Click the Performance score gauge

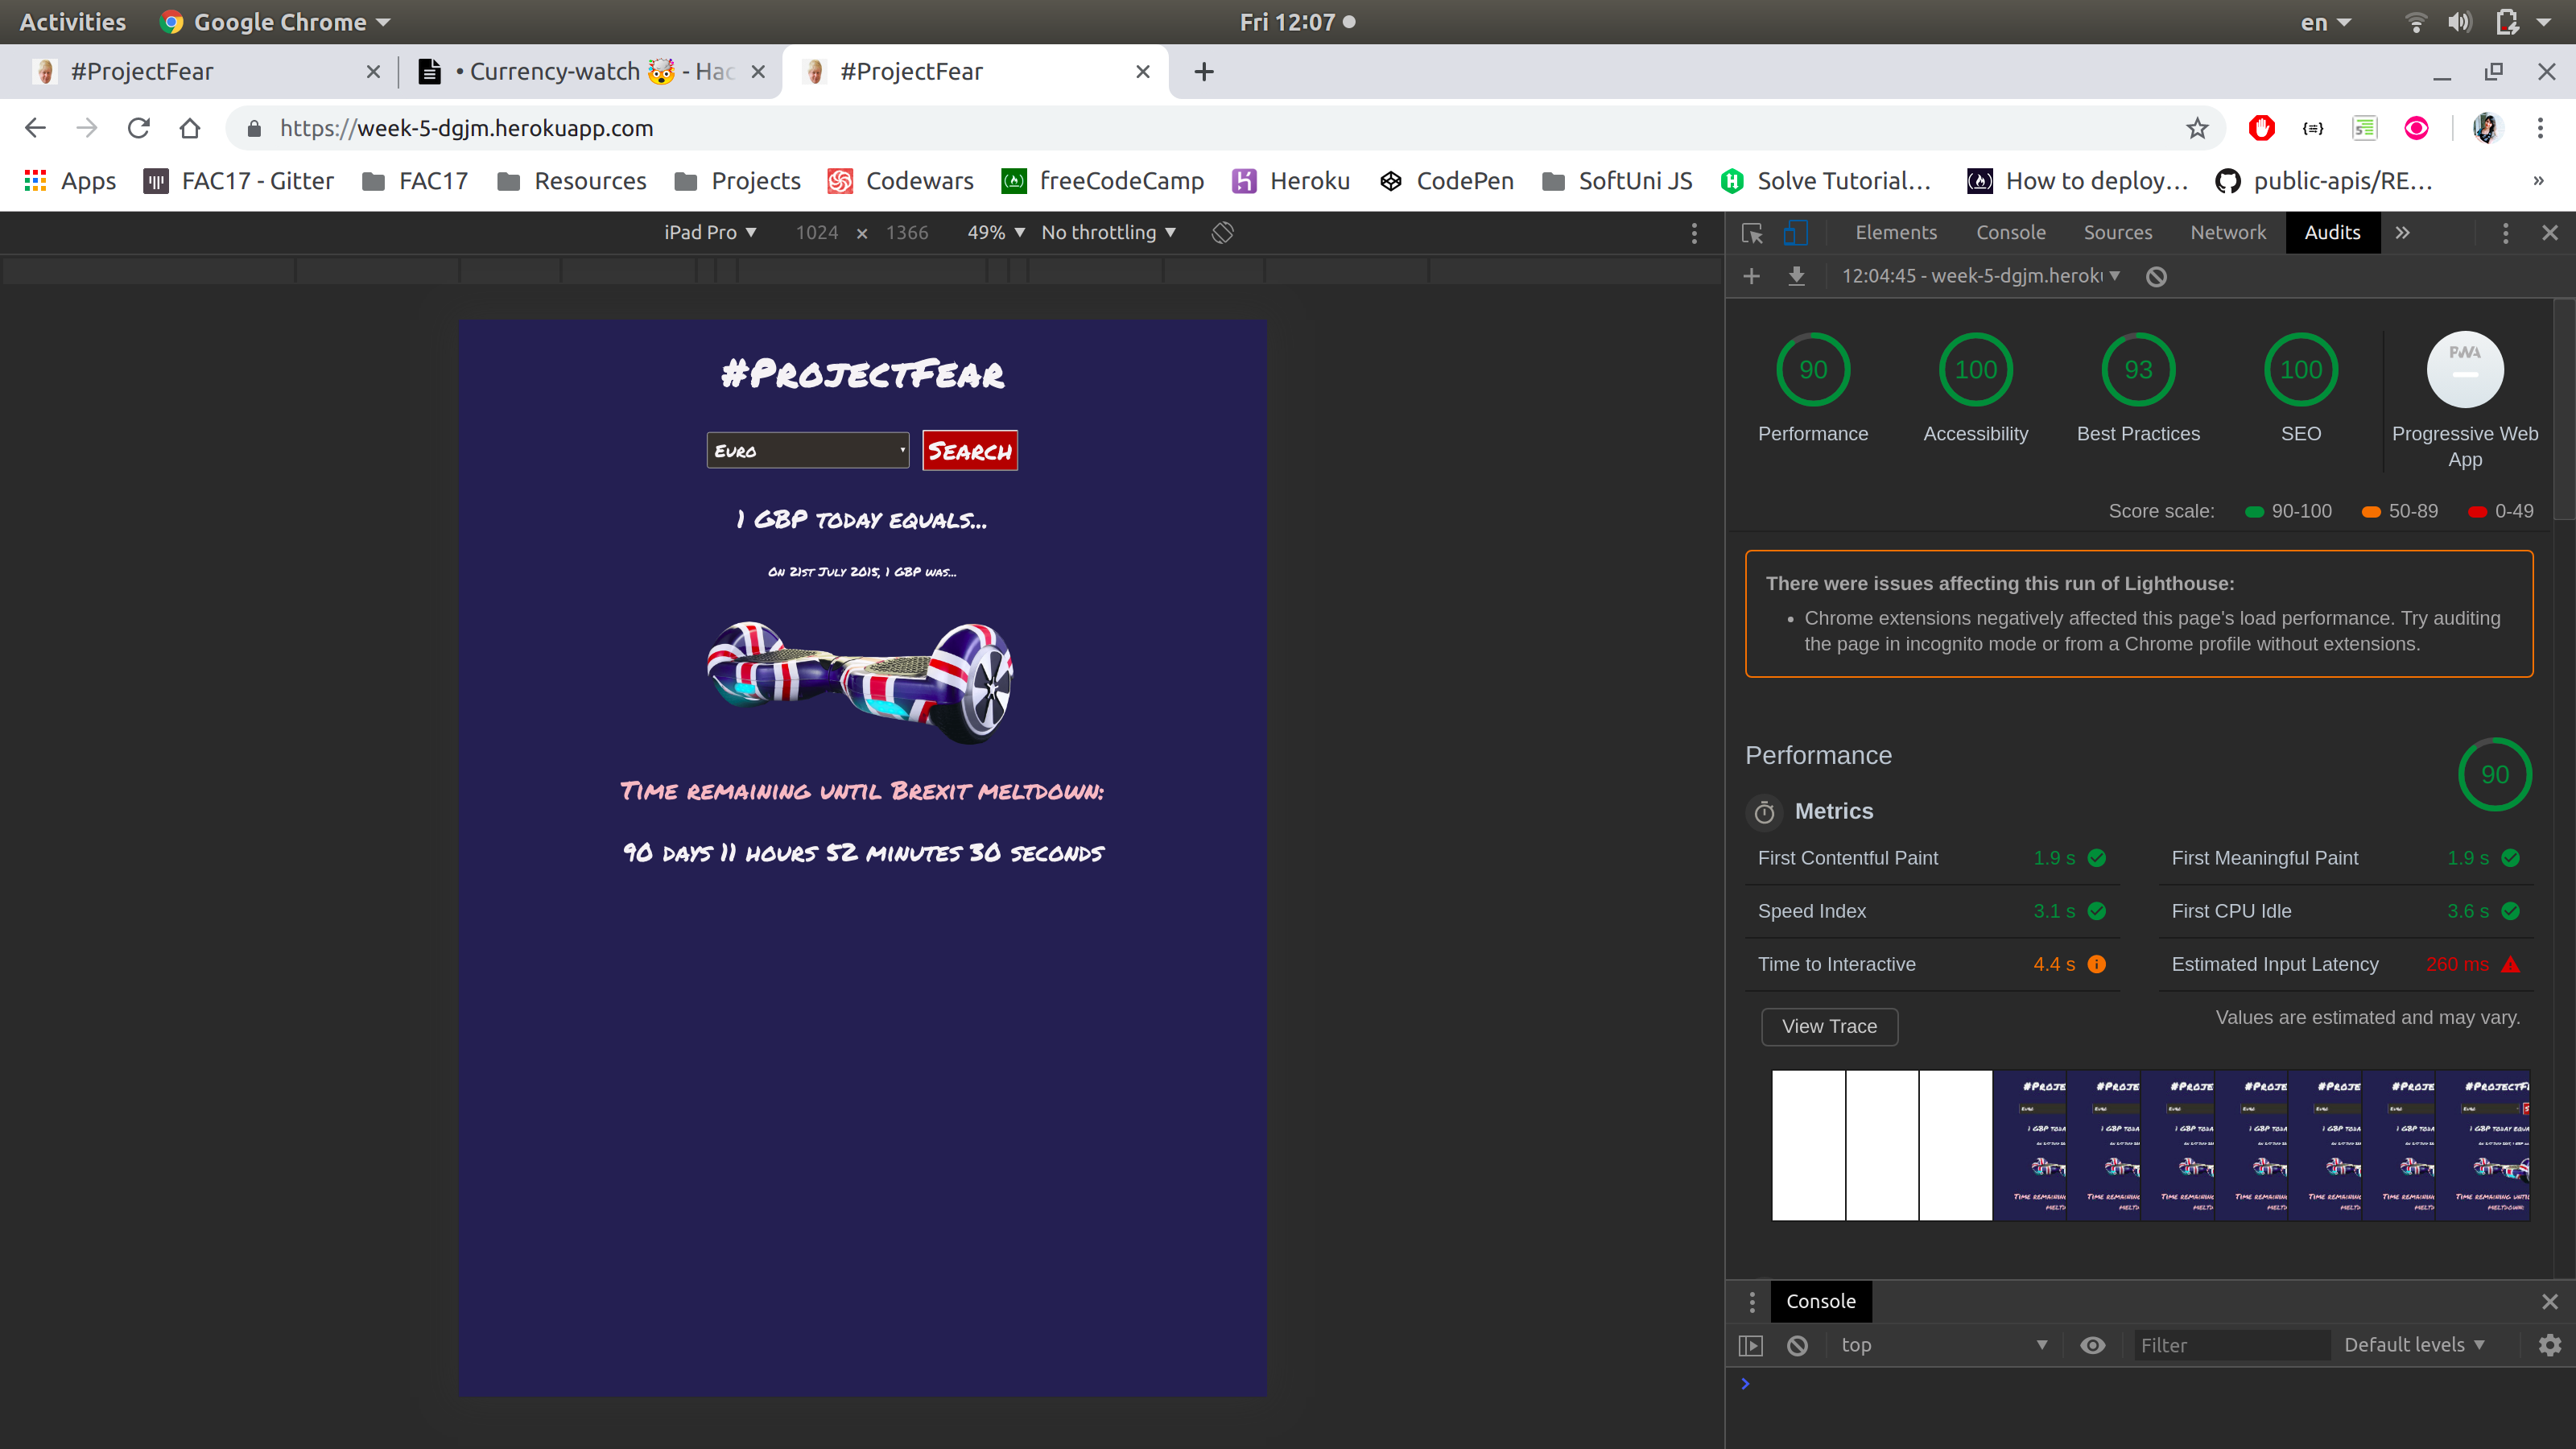click(1812, 370)
